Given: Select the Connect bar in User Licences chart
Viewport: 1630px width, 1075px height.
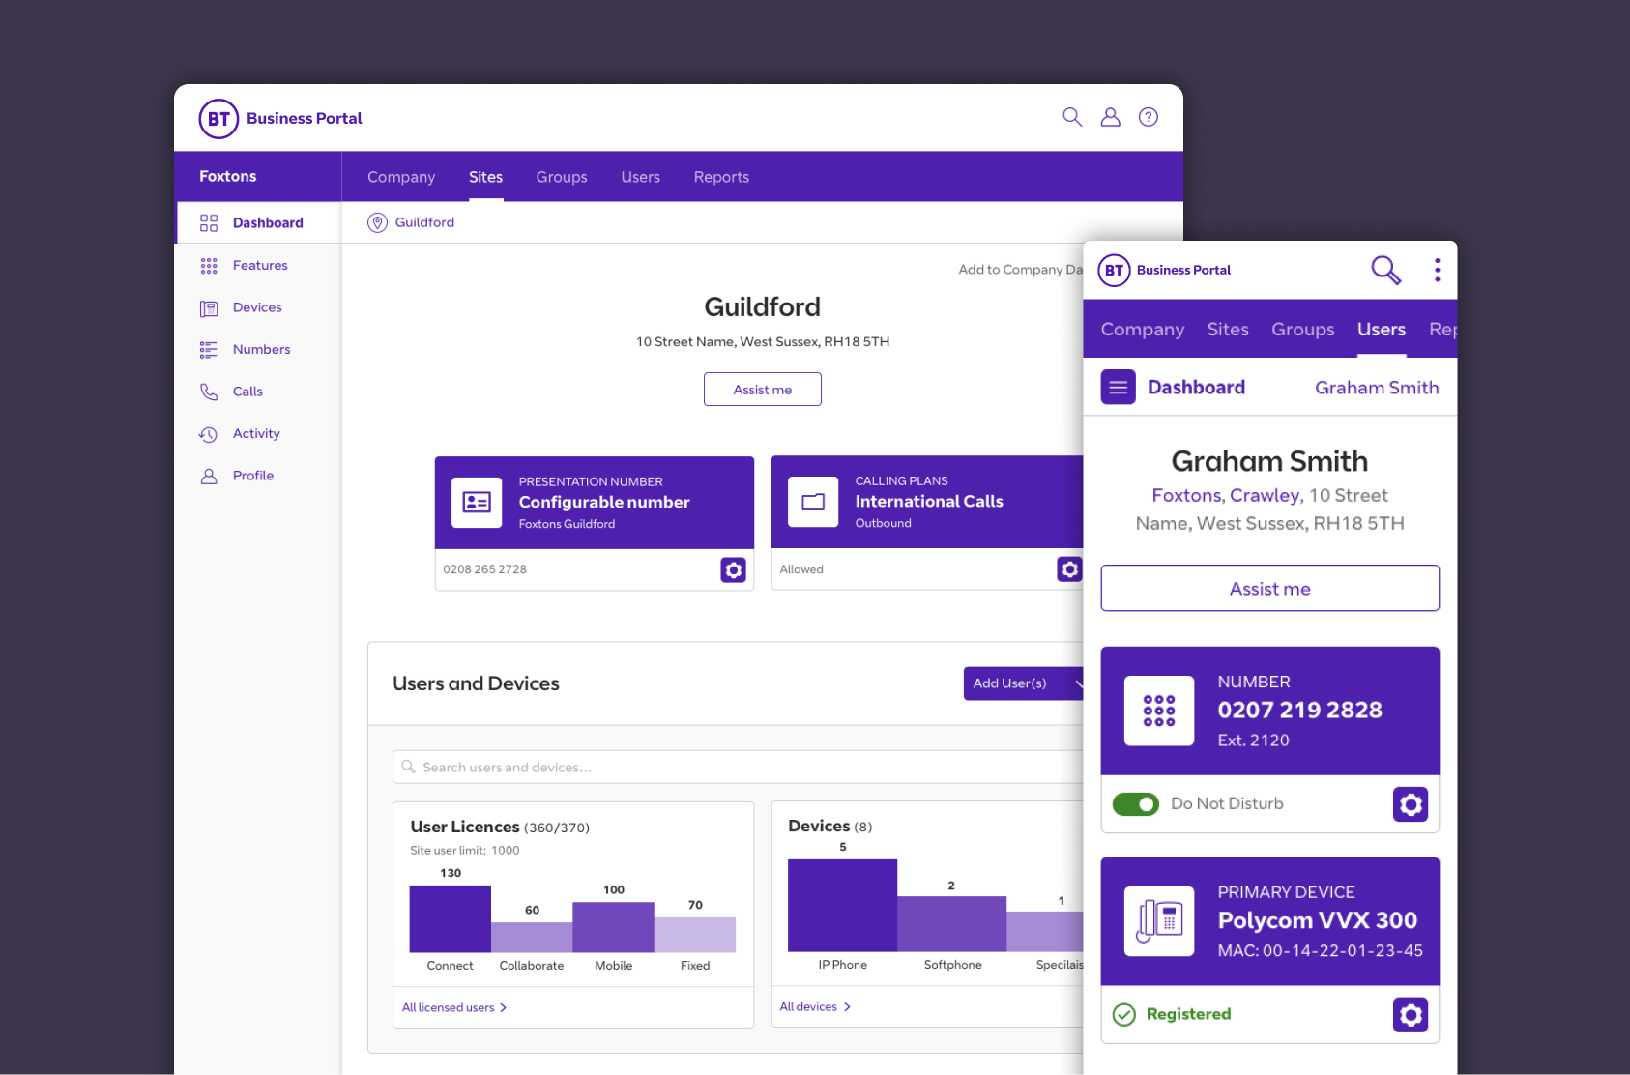Looking at the screenshot, I should (x=450, y=919).
